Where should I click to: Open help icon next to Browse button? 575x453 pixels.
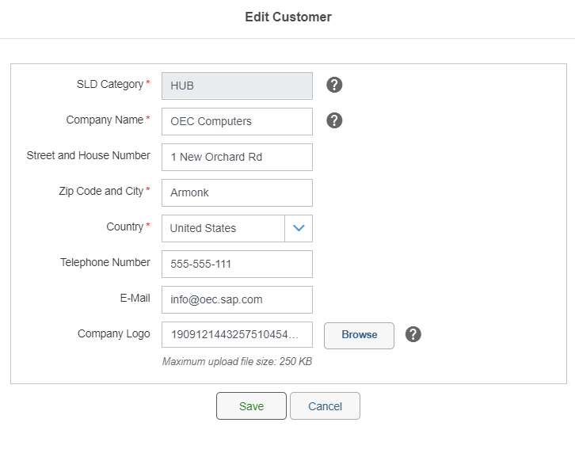point(413,334)
